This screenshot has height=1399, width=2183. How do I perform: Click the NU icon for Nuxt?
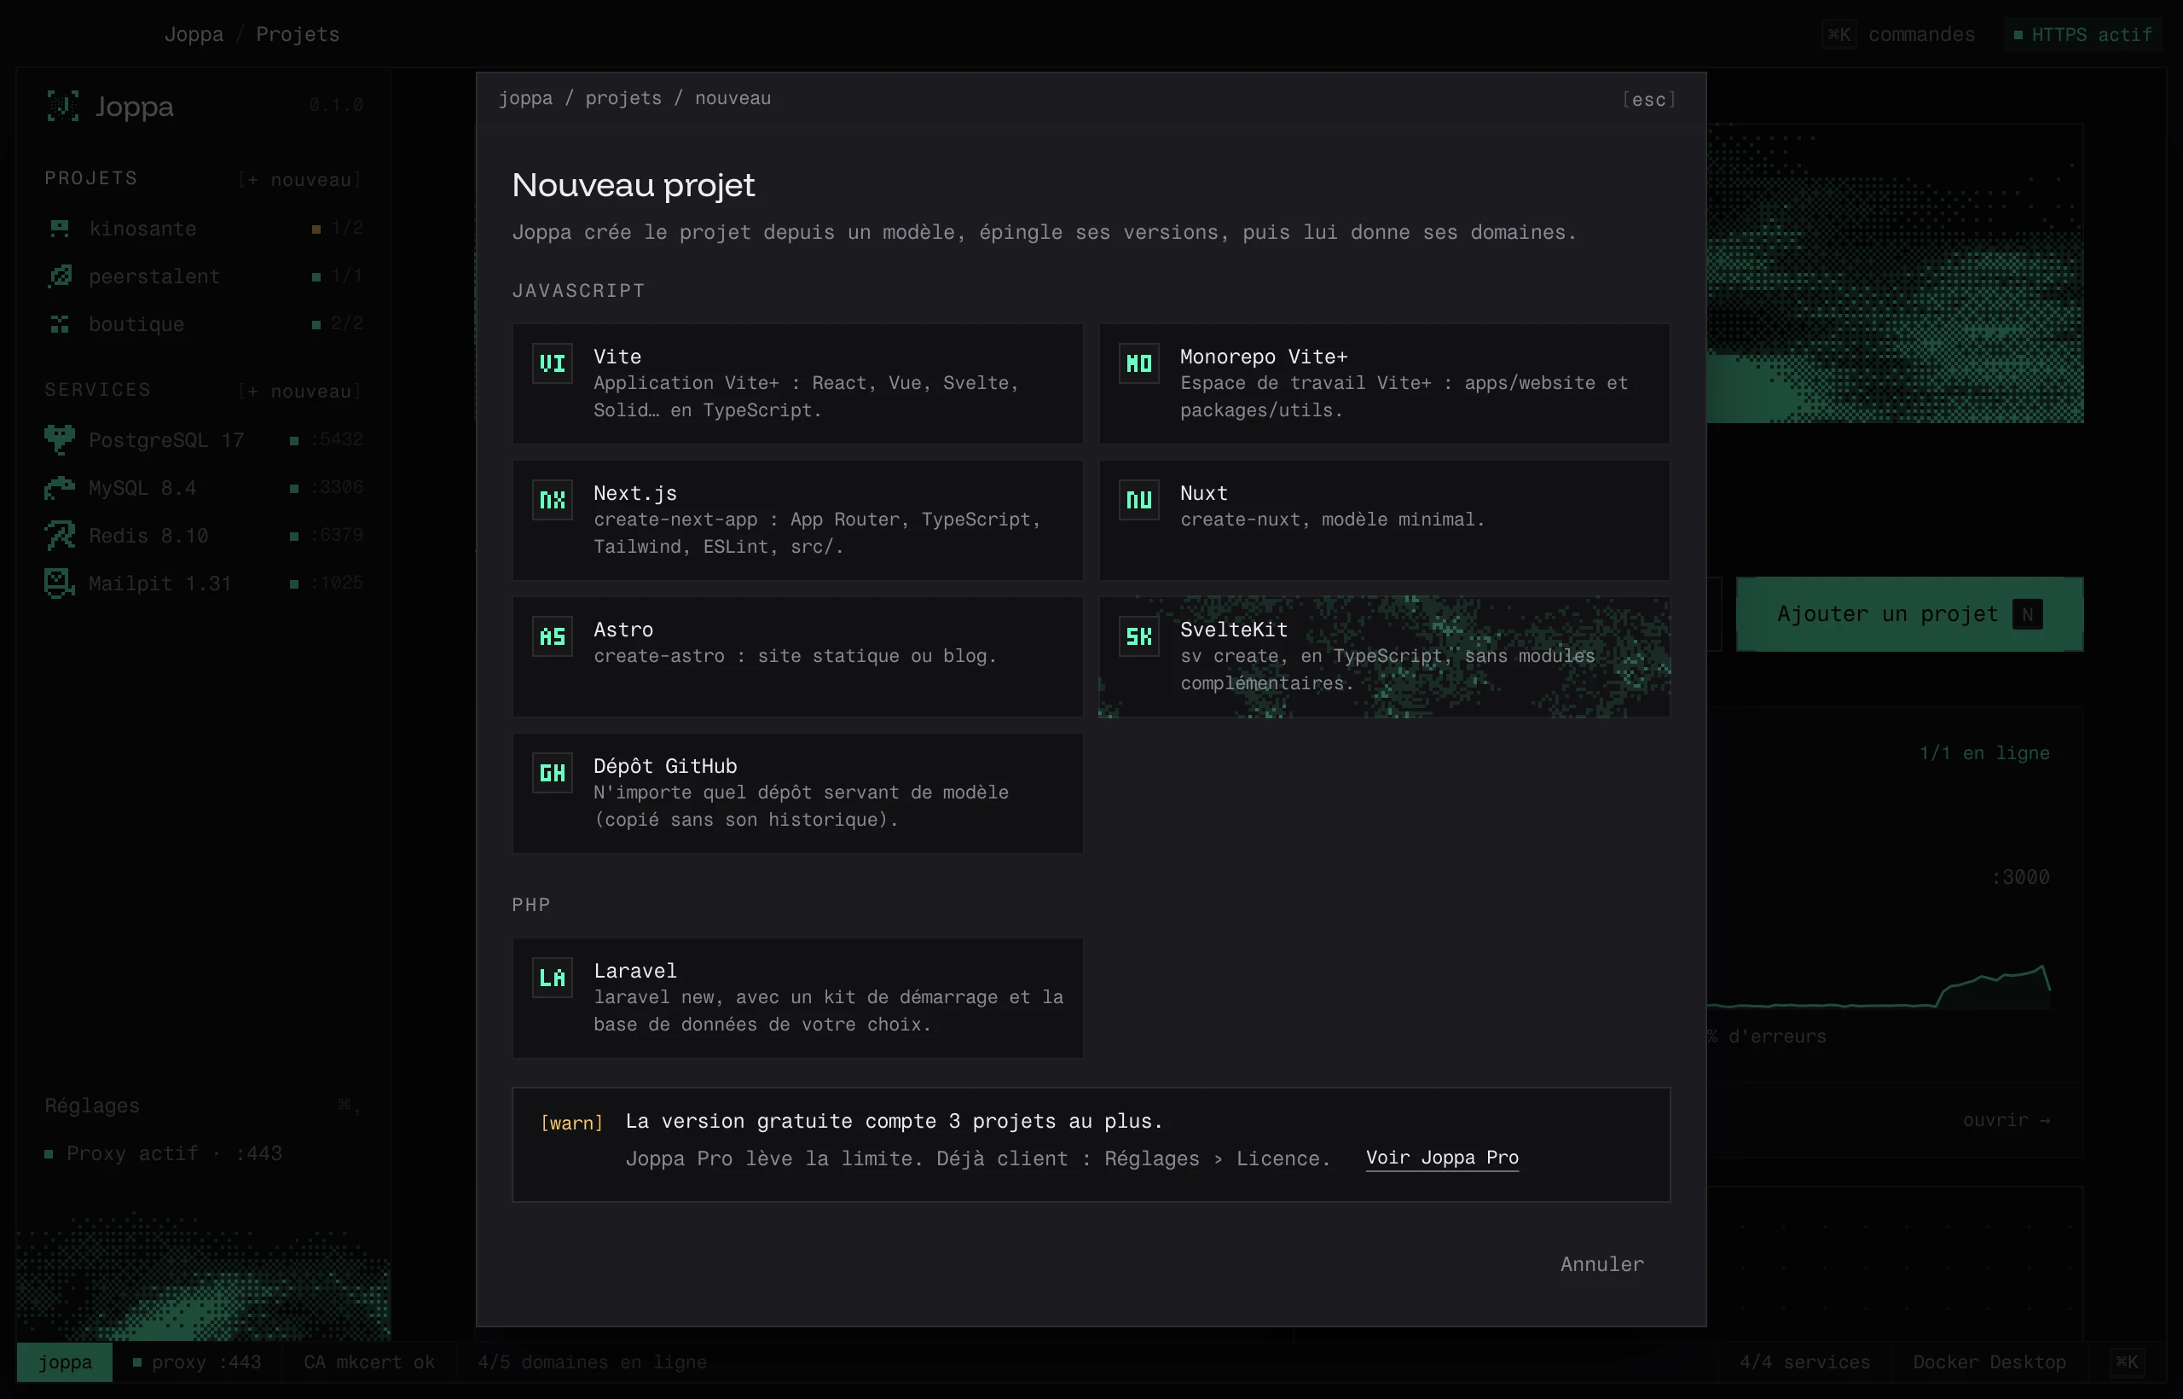point(1138,500)
